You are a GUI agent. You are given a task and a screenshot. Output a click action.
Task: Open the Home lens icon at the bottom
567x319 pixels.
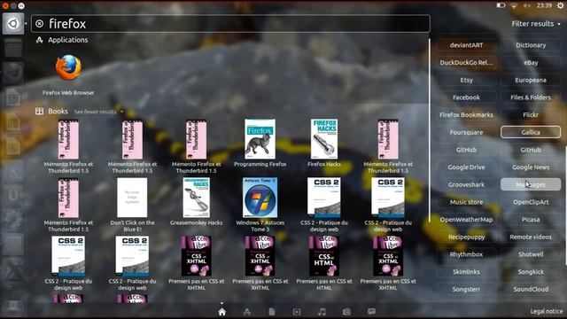point(222,312)
